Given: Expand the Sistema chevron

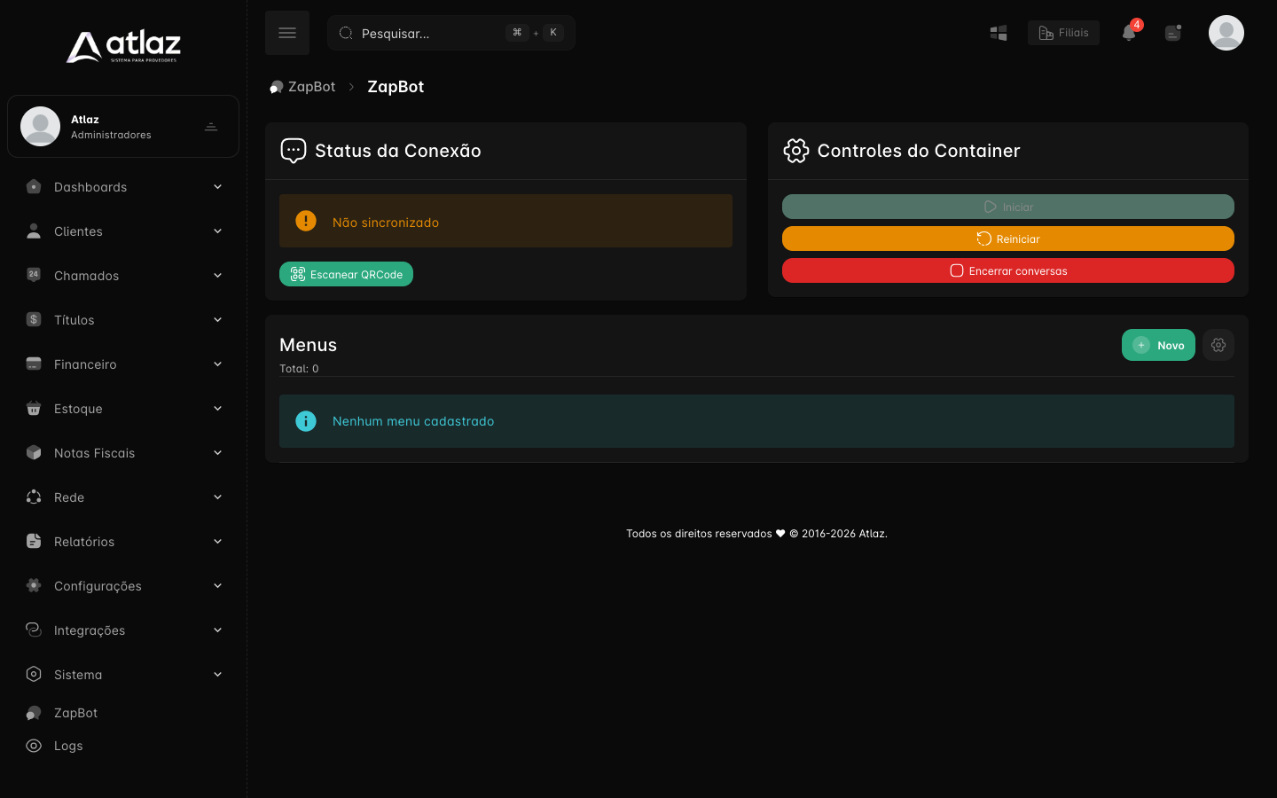Looking at the screenshot, I should (217, 675).
